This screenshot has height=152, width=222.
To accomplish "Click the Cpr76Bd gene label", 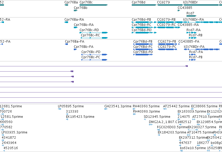I will point(139,2).
